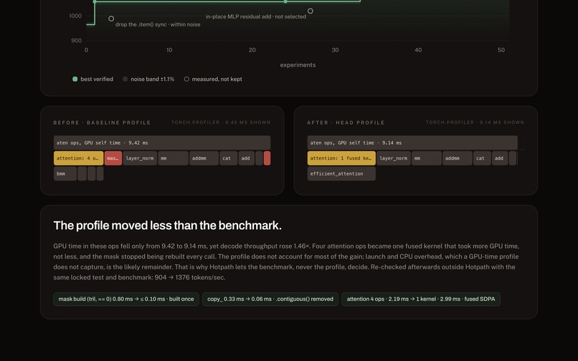Screen dimensions: 578x361
Task: Select the small red block ending the Before row
Action: tap(267, 158)
